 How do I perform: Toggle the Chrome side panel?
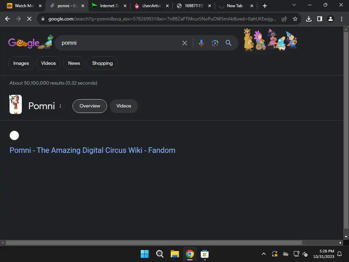[320, 19]
